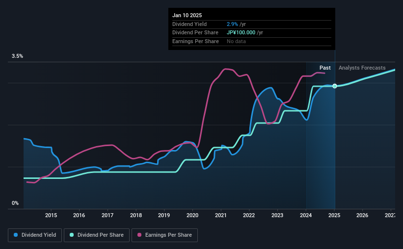Viewport: 403px width, 249px height.
Task: Select the Jan 10 2025 data point marker
Action: (335, 86)
